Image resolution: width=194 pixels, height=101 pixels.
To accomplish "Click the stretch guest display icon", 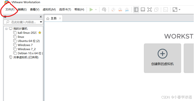I will click(175, 10).
